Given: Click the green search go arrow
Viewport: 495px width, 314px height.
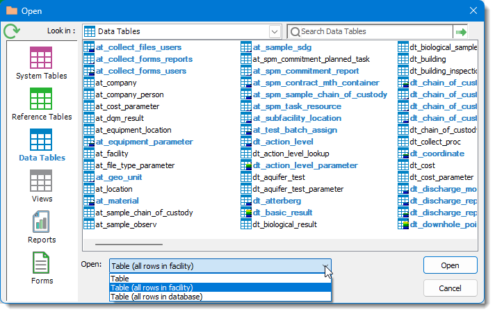Looking at the screenshot, I should tap(461, 32).
